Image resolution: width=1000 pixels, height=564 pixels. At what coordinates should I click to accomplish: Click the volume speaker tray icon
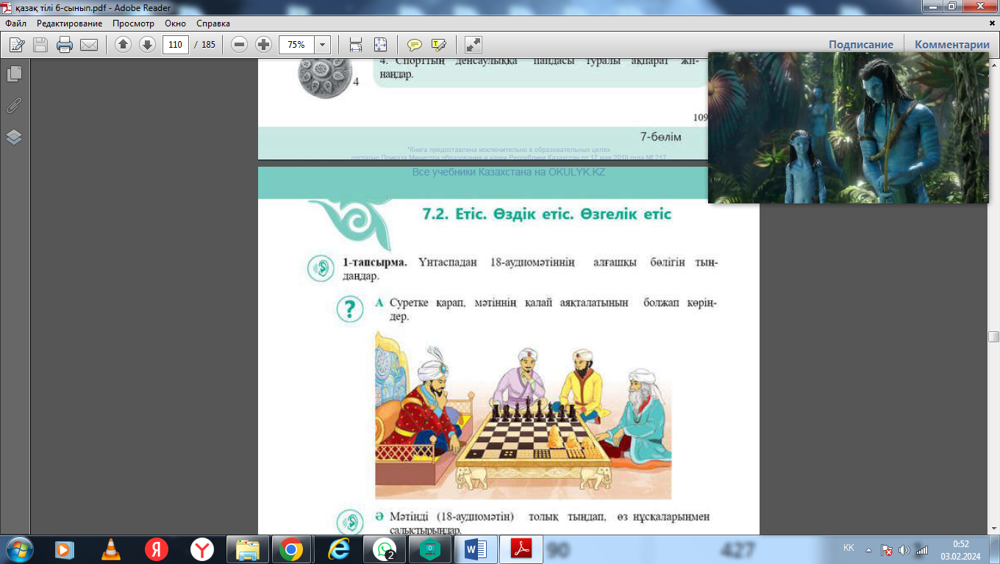click(904, 549)
